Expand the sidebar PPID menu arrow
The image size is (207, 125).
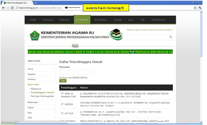(56, 118)
